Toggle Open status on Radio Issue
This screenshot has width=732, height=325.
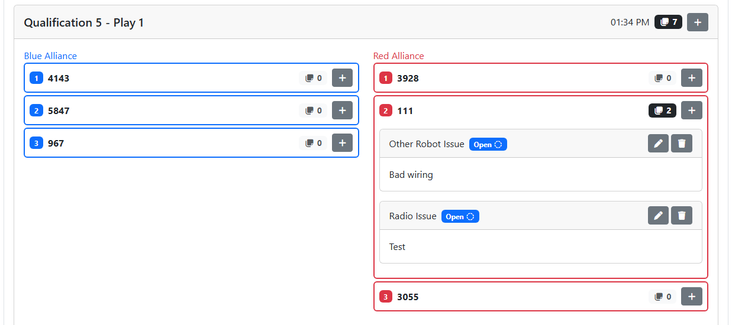click(460, 216)
